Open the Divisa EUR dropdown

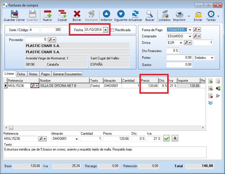coord(181,43)
